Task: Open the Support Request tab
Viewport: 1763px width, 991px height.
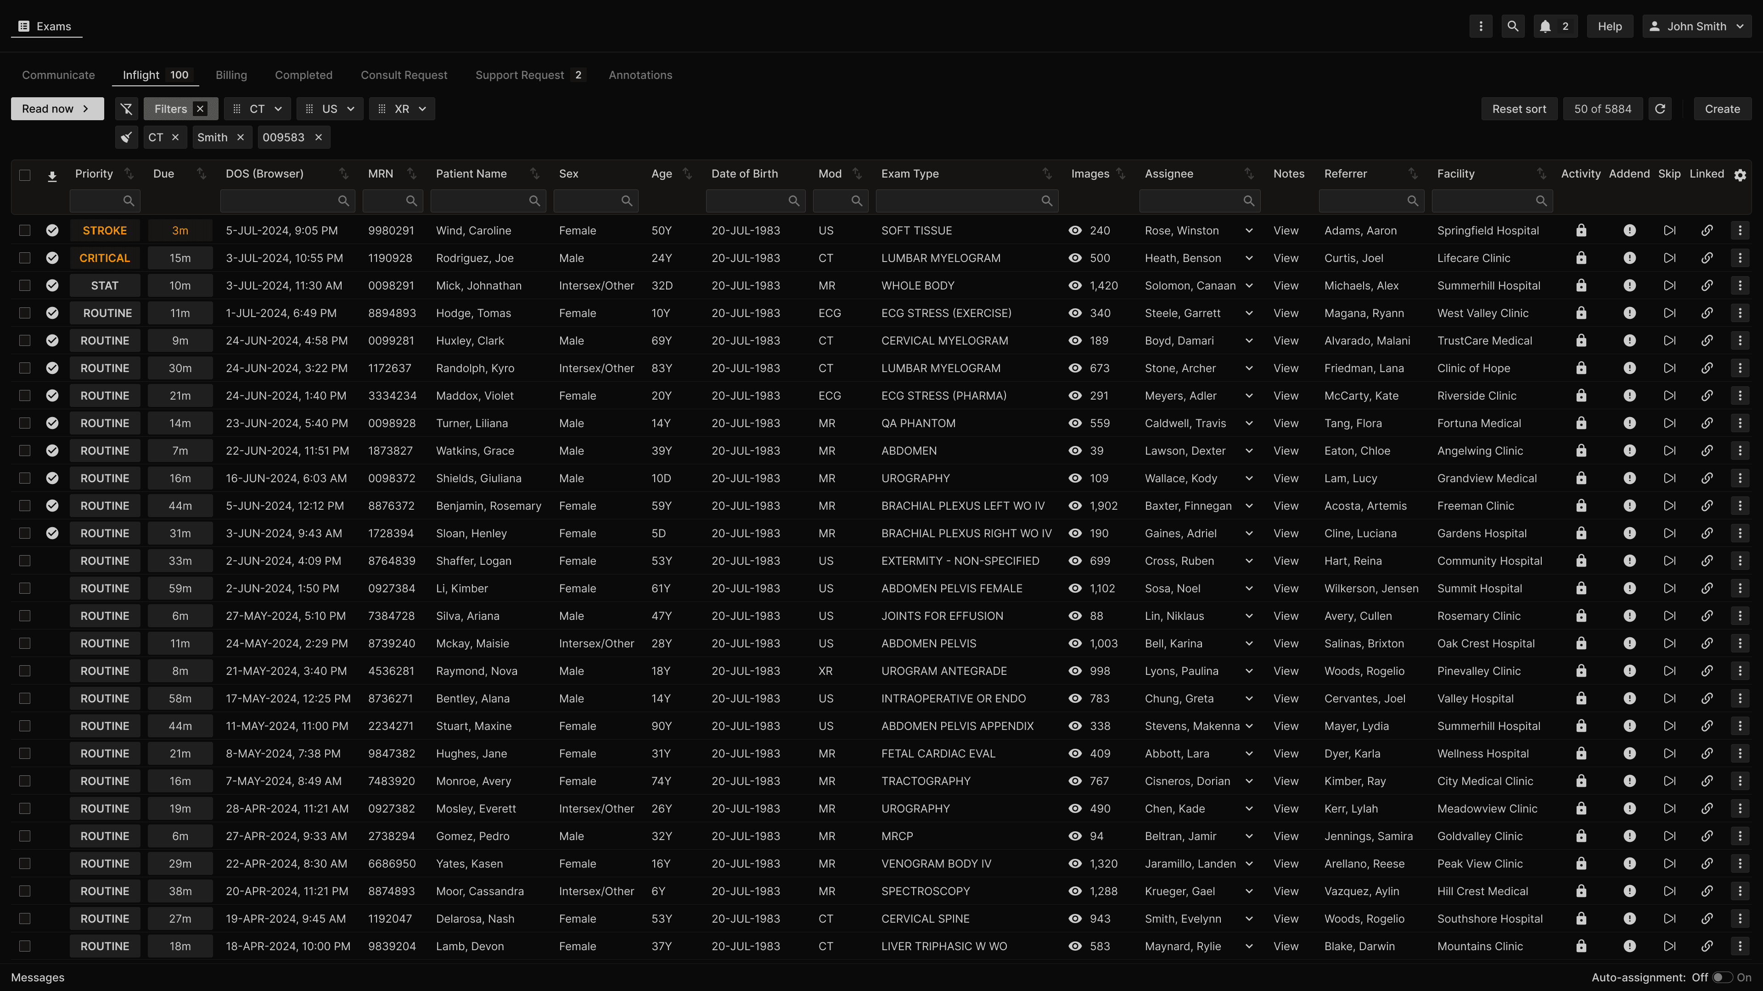Action: 519,75
